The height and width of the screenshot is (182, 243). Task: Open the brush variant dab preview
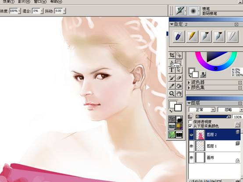click(x=193, y=11)
